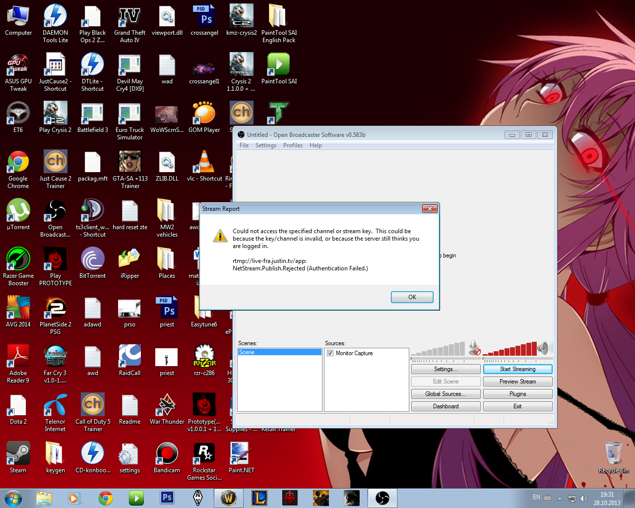Open the Plugins button in OBS

pos(517,394)
